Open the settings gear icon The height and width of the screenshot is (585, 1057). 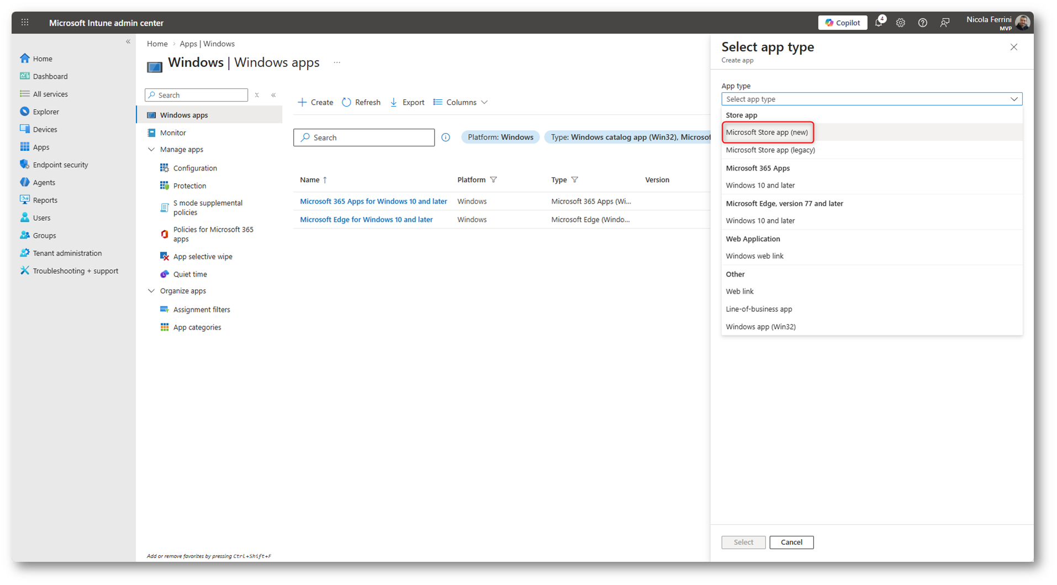click(x=901, y=23)
